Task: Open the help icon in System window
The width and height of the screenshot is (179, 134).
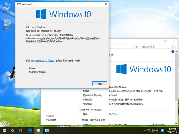Action: pos(173,52)
